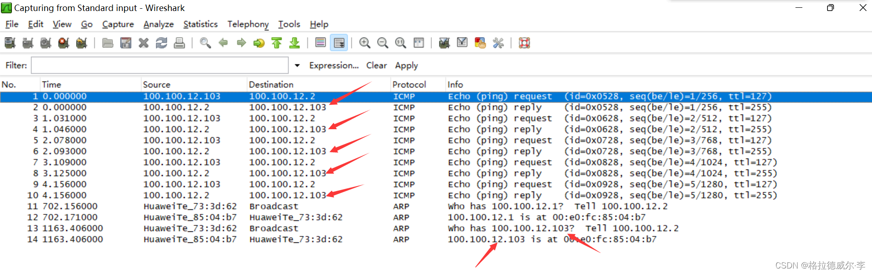This screenshot has height=274, width=872.
Task: Toggle colorize packet list
Action: [x=321, y=43]
